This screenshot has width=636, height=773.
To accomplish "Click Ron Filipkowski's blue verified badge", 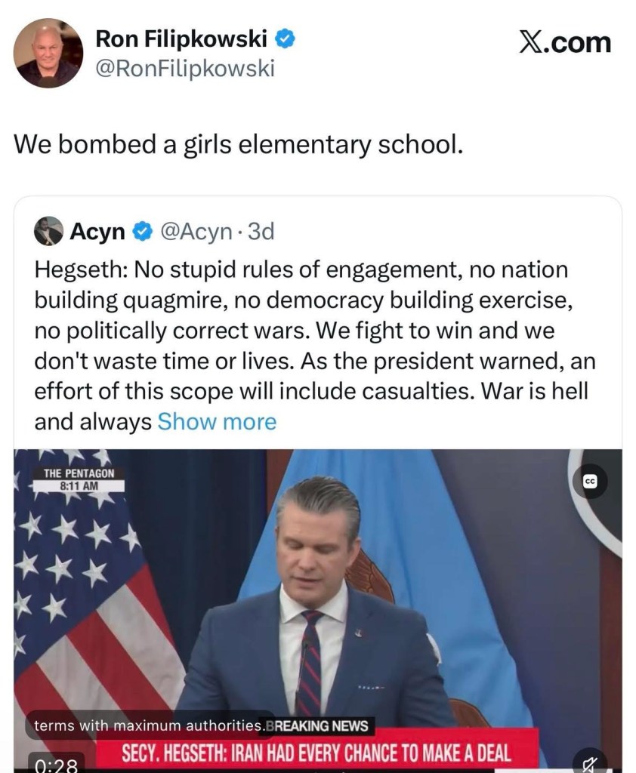I will (285, 38).
